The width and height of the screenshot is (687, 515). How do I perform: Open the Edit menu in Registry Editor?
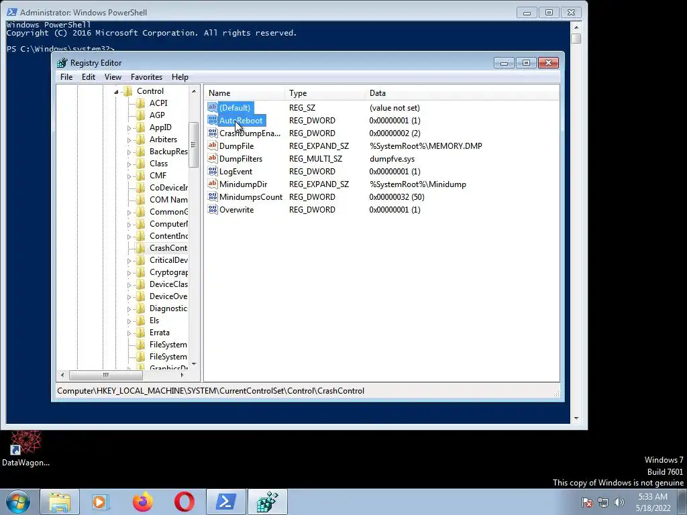pyautogui.click(x=89, y=77)
